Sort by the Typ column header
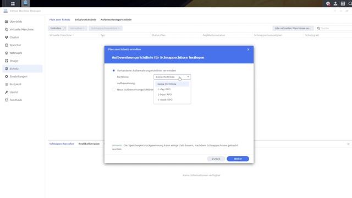This screenshot has height=198, width=352. click(103, 35)
